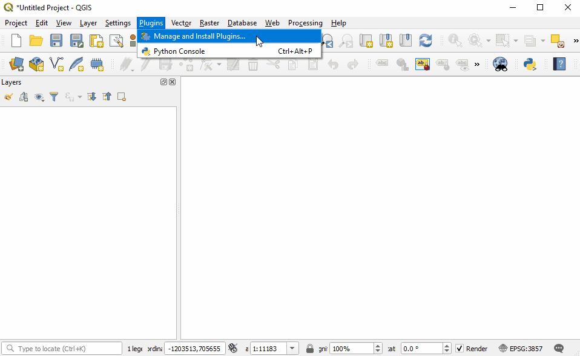The height and width of the screenshot is (356, 580).
Task: Click the Deselect Features icon
Action: 557,40
